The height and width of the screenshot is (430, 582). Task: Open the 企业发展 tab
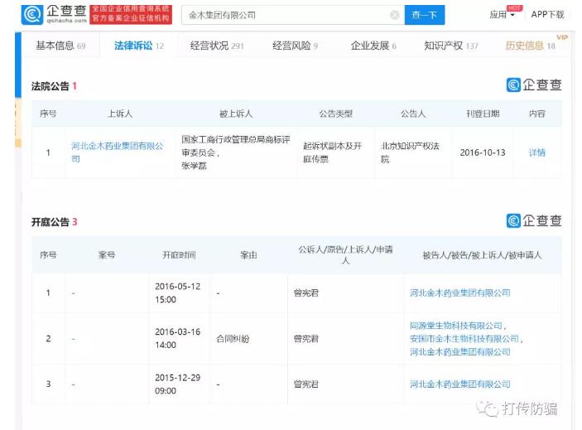point(373,46)
